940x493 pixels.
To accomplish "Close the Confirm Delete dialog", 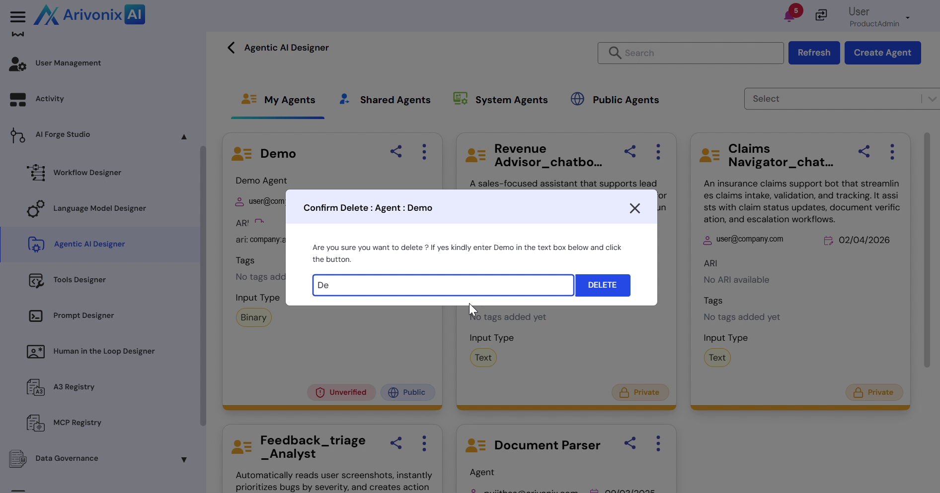I will 634,208.
